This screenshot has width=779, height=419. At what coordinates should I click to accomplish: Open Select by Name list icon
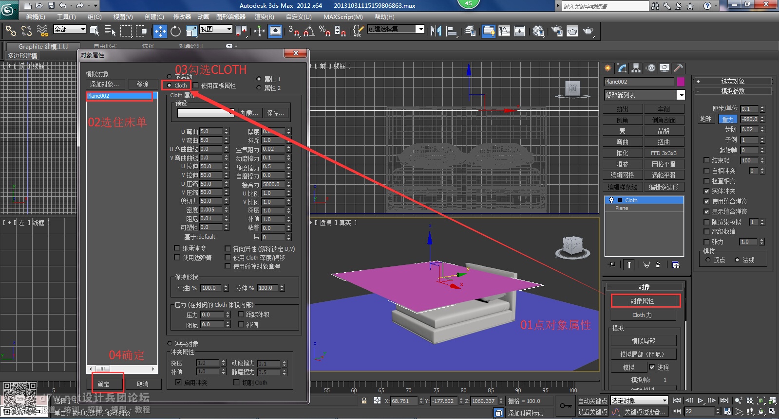(110, 31)
